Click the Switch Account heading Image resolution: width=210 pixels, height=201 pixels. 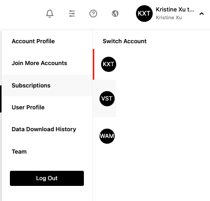[x=125, y=41]
